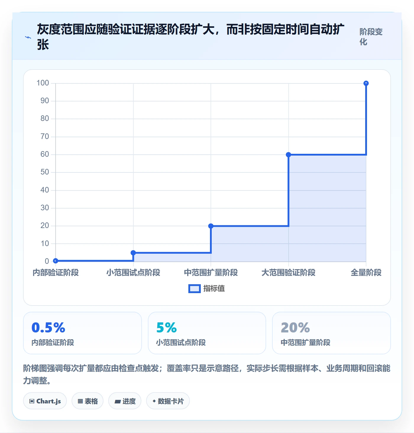414x433 pixels.
Task: Open the 20% 中范围扩量阶段 card
Action: [x=331, y=333]
